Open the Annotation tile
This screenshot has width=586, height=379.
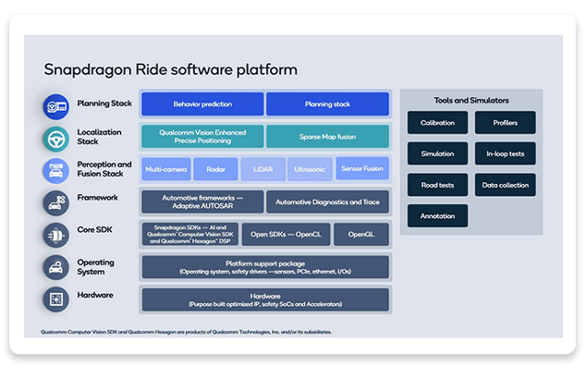tap(438, 216)
